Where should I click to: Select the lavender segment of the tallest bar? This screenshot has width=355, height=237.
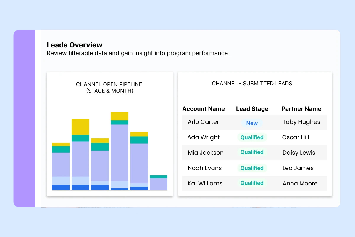point(120,153)
